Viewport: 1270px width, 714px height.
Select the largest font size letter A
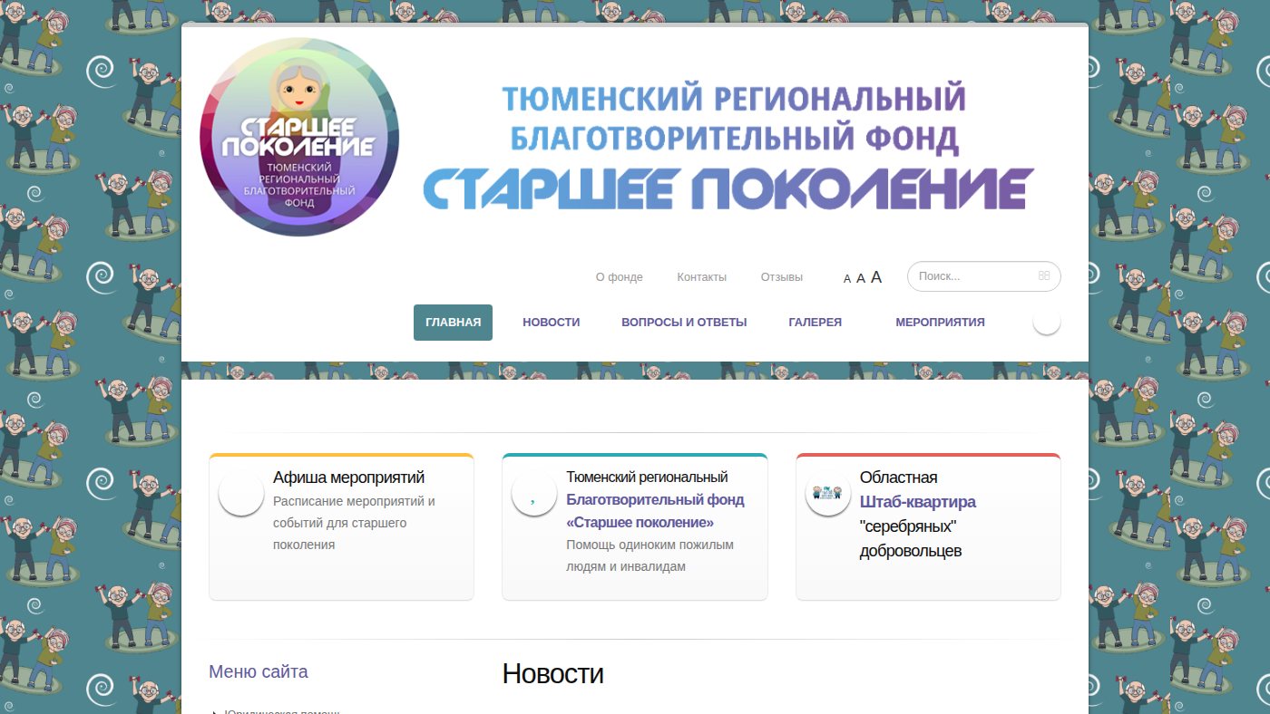876,277
